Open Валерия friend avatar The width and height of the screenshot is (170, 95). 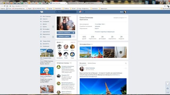pyautogui.click(x=66, y=47)
